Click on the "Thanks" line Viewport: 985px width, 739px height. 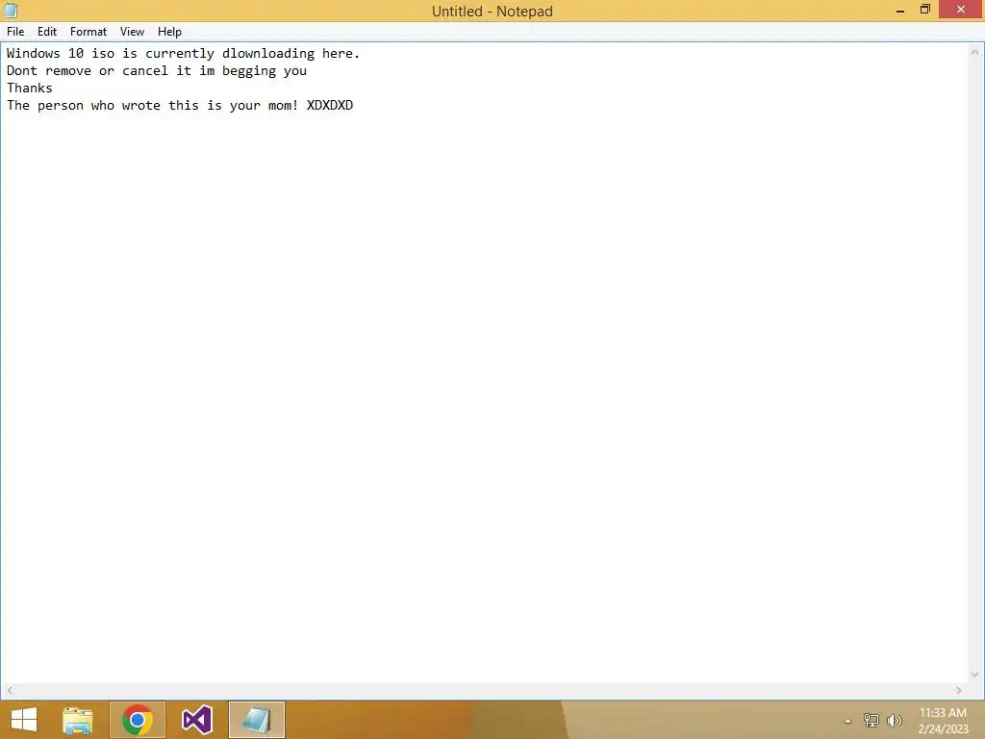(30, 88)
